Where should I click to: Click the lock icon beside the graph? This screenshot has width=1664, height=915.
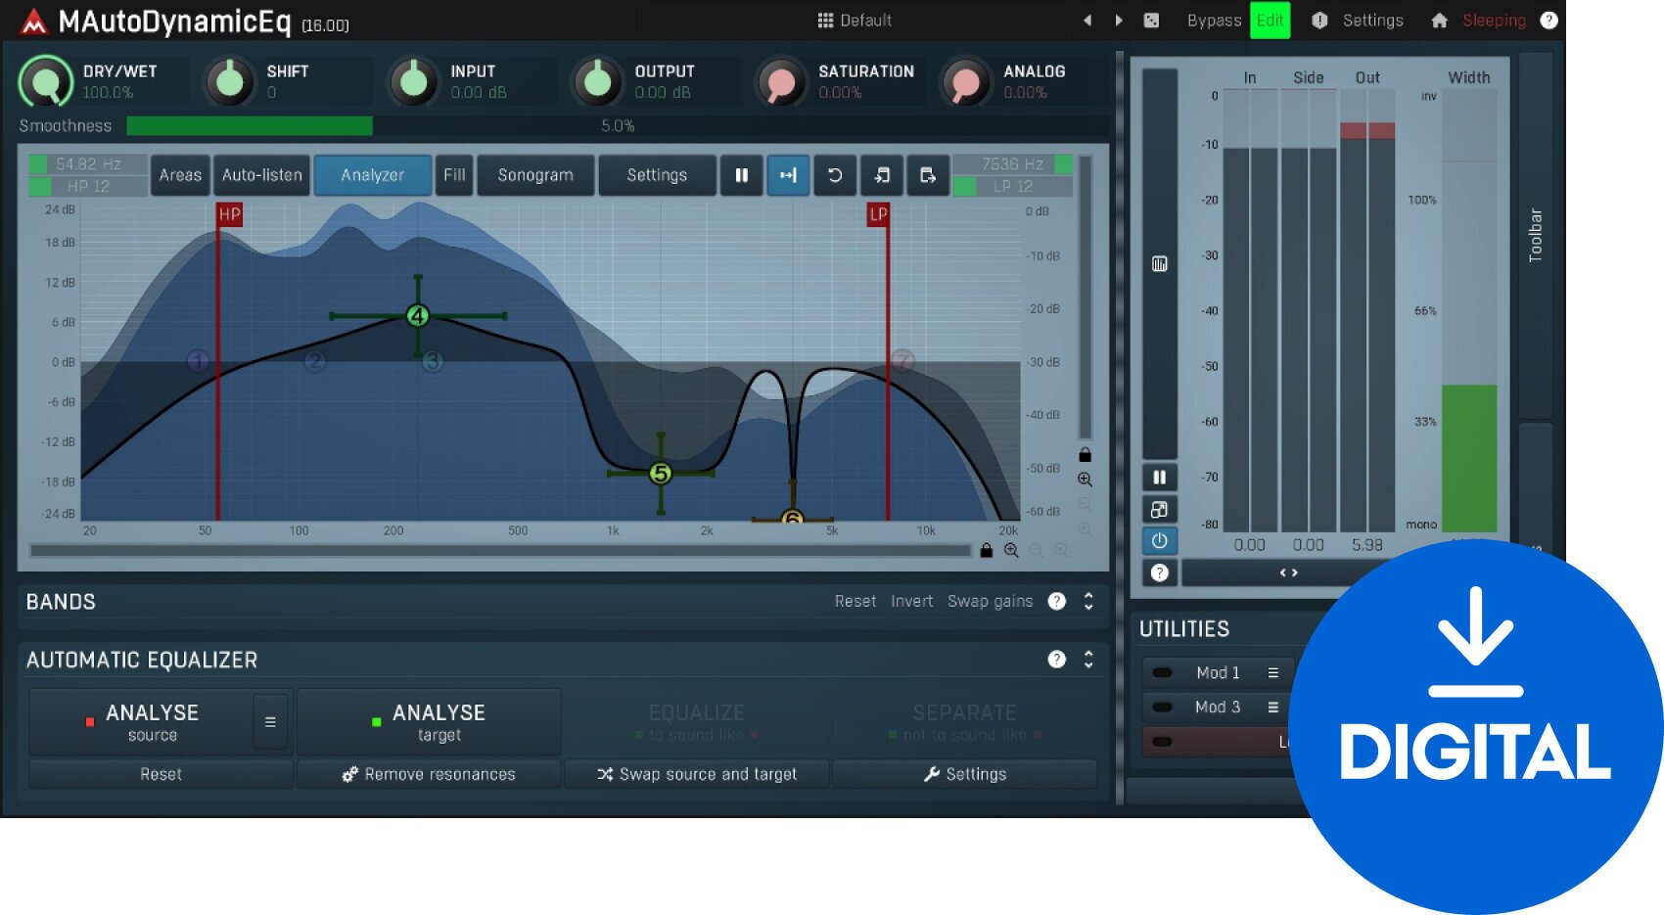click(x=1085, y=454)
